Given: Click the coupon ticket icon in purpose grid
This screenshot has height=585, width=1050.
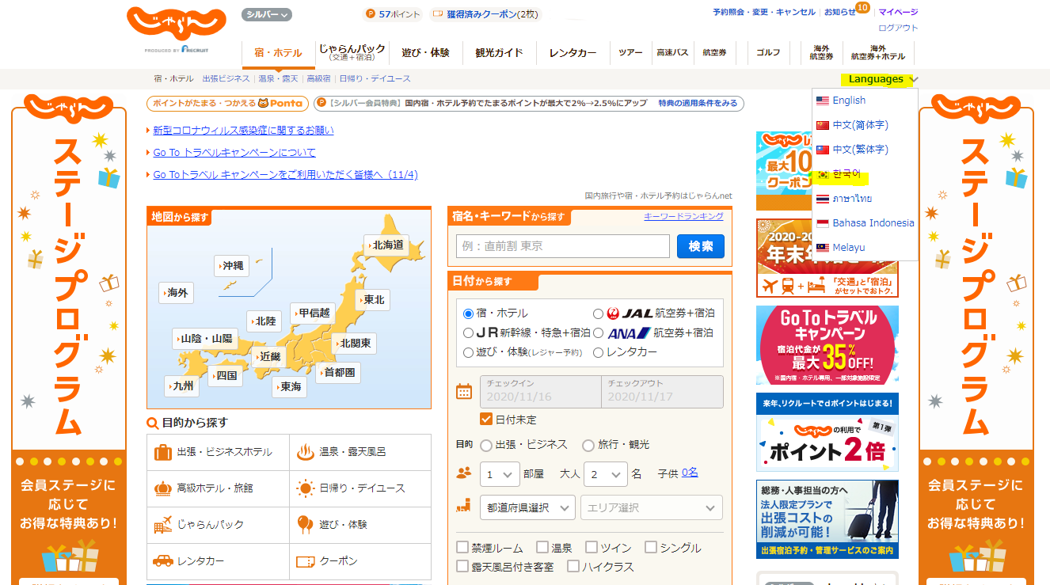Looking at the screenshot, I should click(306, 561).
